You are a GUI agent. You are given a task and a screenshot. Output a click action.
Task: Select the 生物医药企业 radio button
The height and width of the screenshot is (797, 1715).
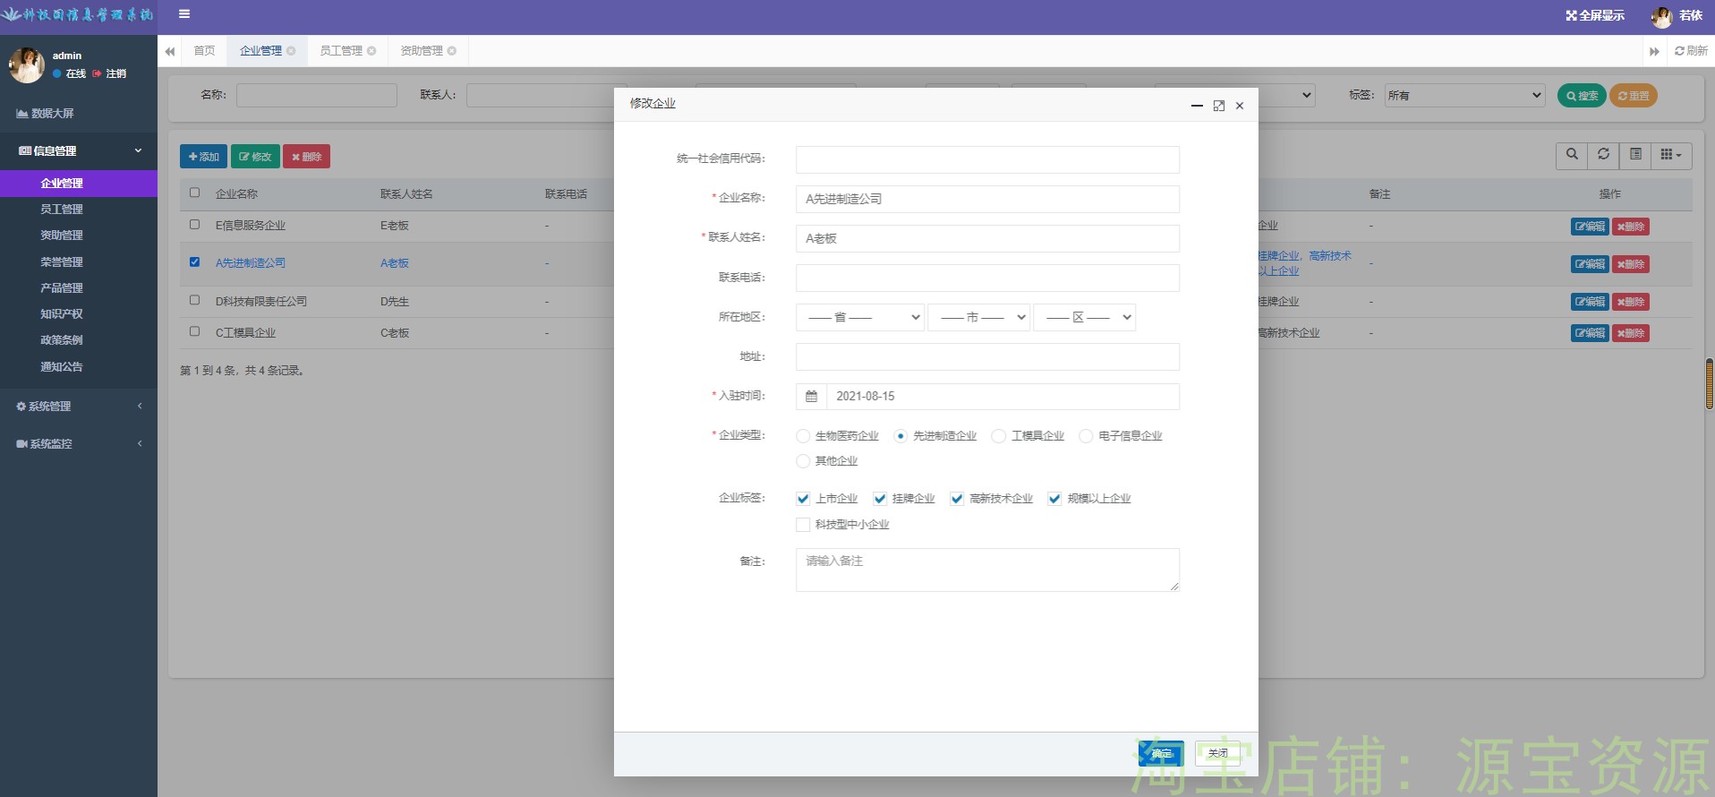click(803, 436)
